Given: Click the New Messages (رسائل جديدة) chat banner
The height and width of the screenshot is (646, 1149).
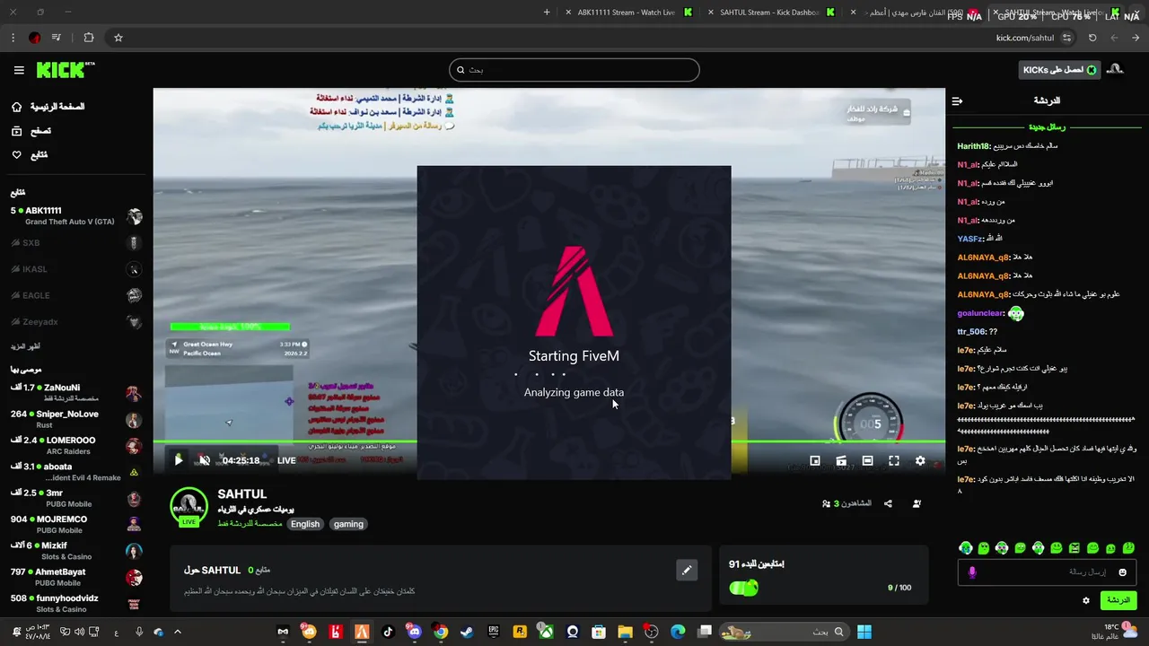Looking at the screenshot, I should 1047,127.
